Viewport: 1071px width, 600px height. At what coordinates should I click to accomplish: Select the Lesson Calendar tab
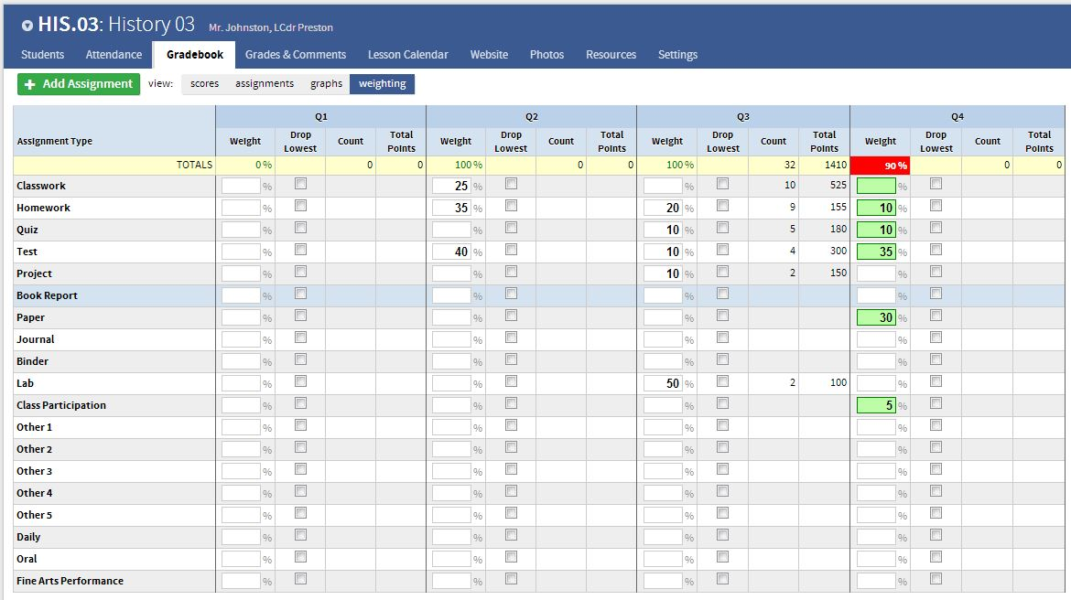(408, 55)
